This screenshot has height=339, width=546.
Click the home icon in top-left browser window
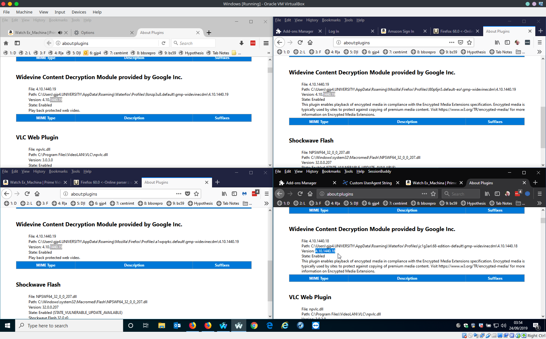(6, 43)
